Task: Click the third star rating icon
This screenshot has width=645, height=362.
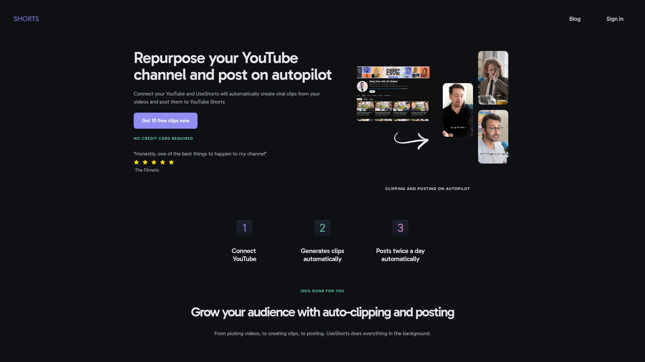Action: pos(154,162)
